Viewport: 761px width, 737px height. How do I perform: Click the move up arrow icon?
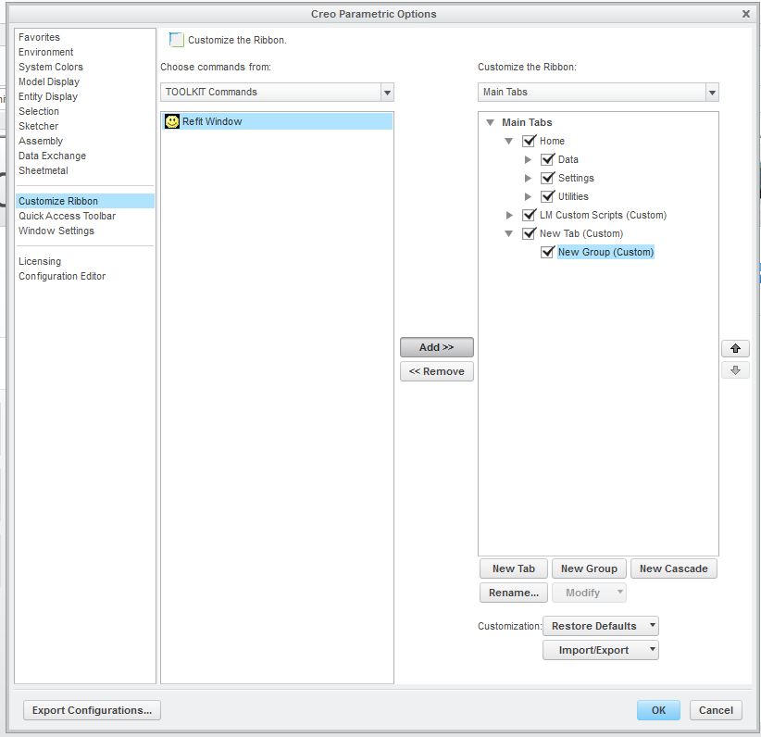(735, 348)
